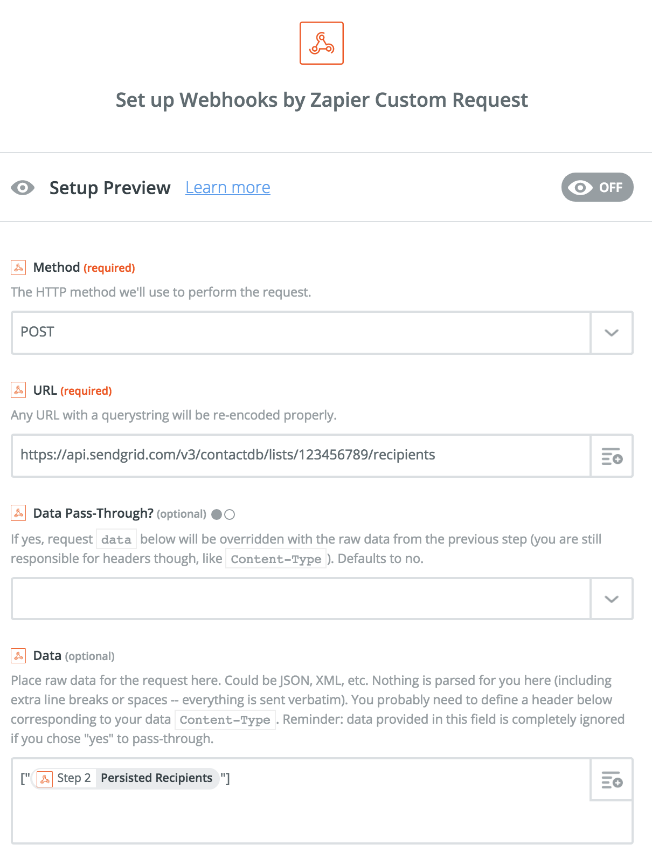Open the POST method select box
Viewport: 652px width, 851px height.
301,332
